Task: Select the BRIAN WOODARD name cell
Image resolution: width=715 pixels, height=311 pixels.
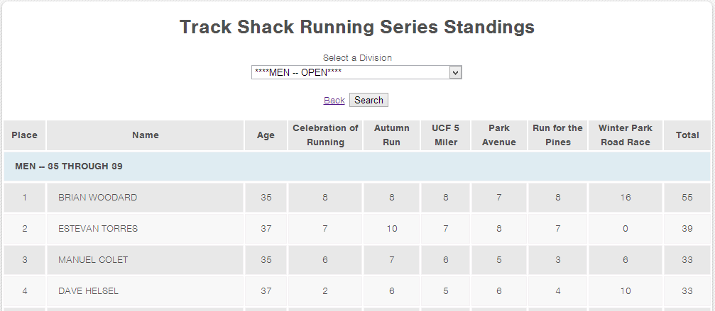Action: [x=146, y=198]
